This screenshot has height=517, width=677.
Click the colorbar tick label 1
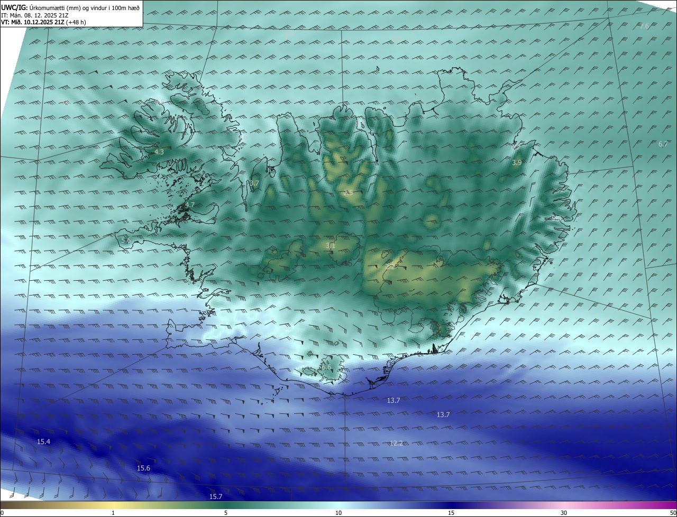point(113,513)
